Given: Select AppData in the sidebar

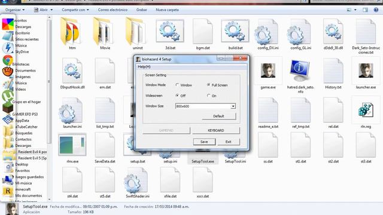Looking at the screenshot, I should click(22, 121).
